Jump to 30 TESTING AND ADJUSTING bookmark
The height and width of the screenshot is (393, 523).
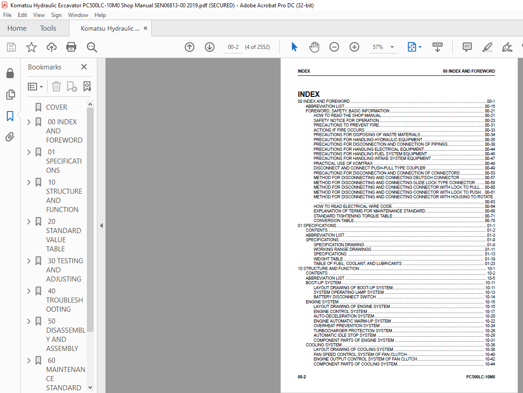click(64, 270)
